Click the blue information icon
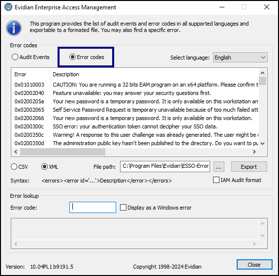The height and width of the screenshot is (276, 279). point(14,28)
